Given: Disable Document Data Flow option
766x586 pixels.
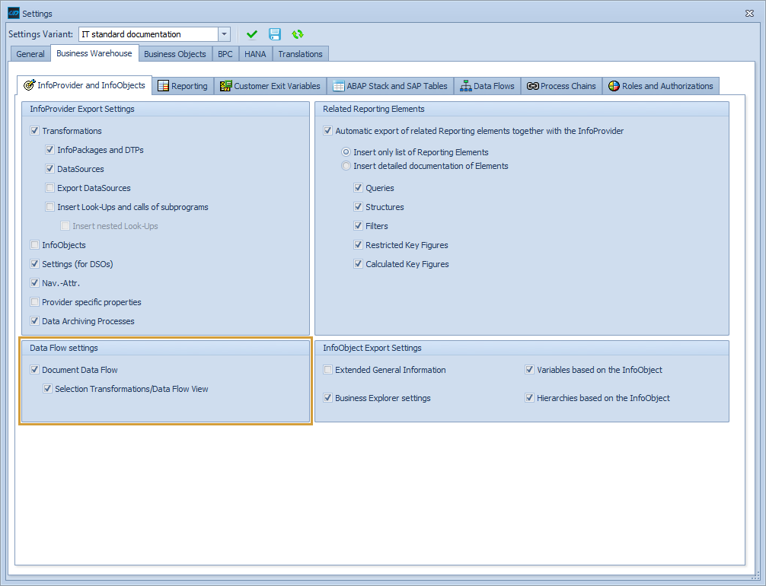Looking at the screenshot, I should [x=34, y=369].
